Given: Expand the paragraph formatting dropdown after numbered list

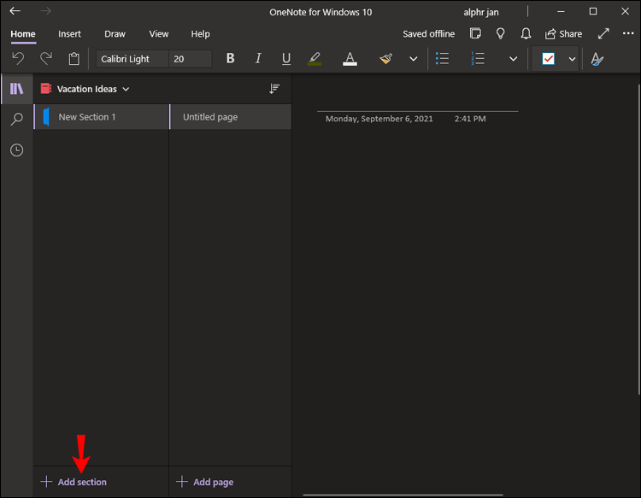Looking at the screenshot, I should (513, 59).
